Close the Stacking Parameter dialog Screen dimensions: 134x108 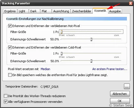click(131, 3)
